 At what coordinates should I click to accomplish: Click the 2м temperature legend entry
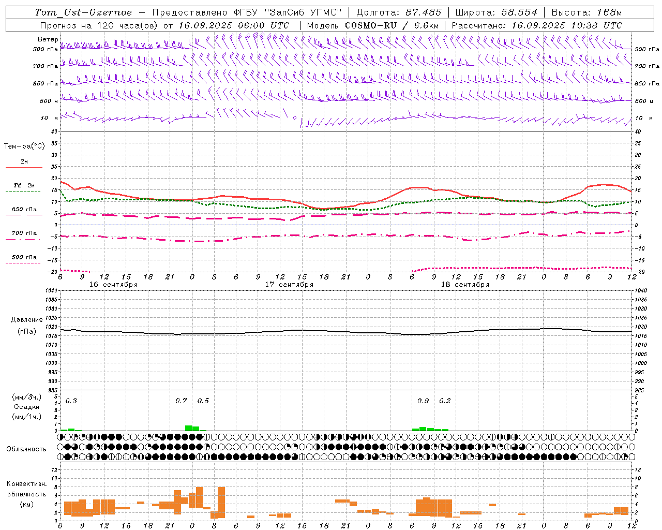24,162
